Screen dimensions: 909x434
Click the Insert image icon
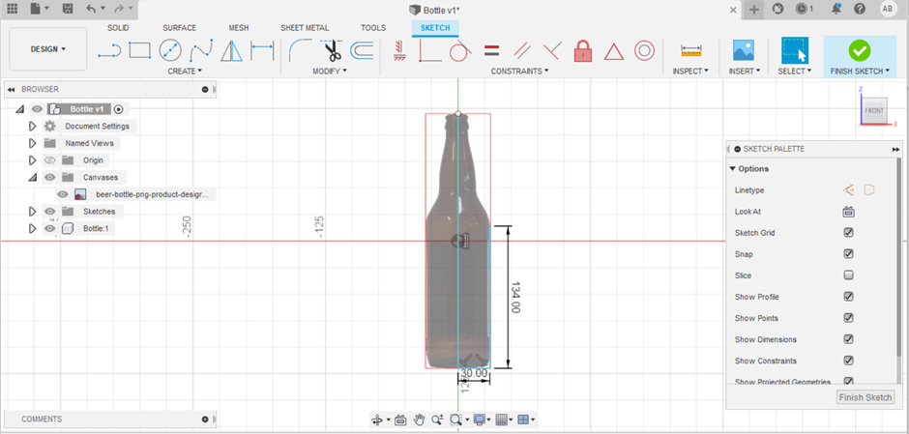click(x=744, y=51)
